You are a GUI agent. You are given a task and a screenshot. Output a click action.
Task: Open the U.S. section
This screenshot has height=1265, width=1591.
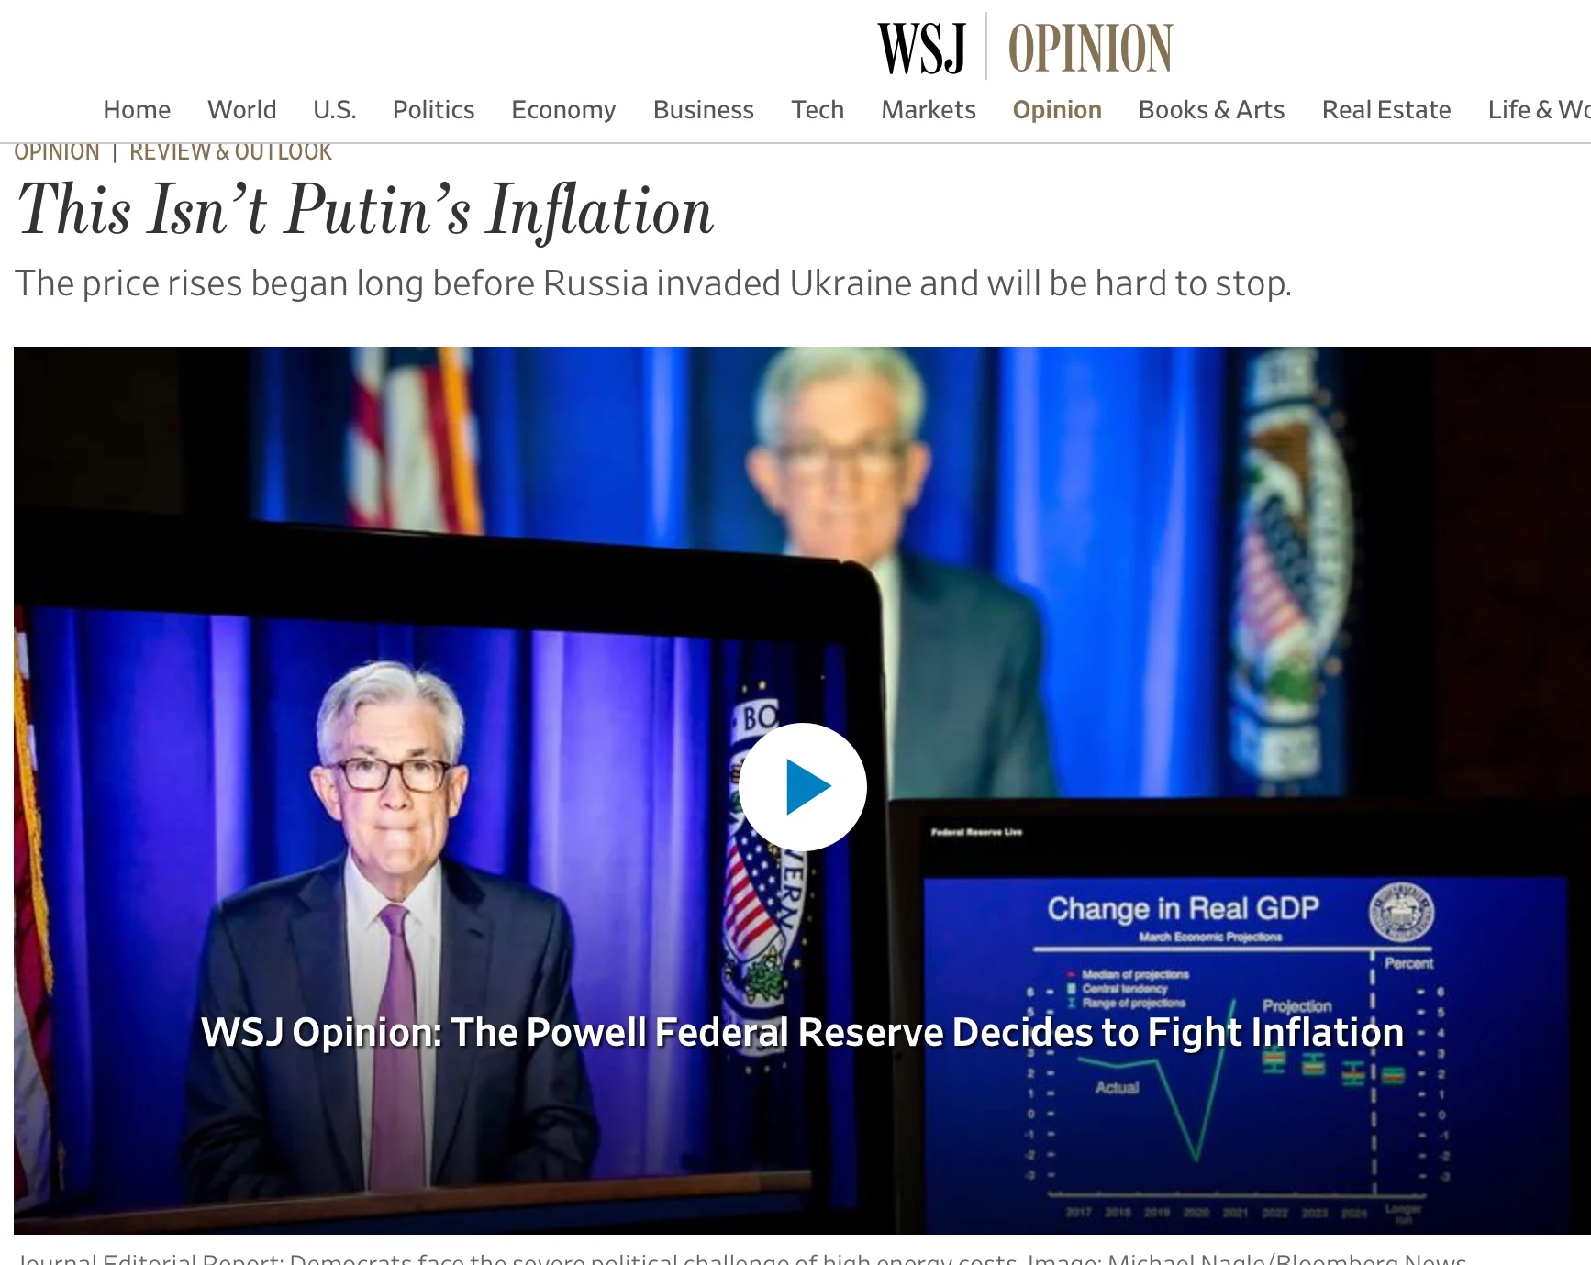coord(334,110)
